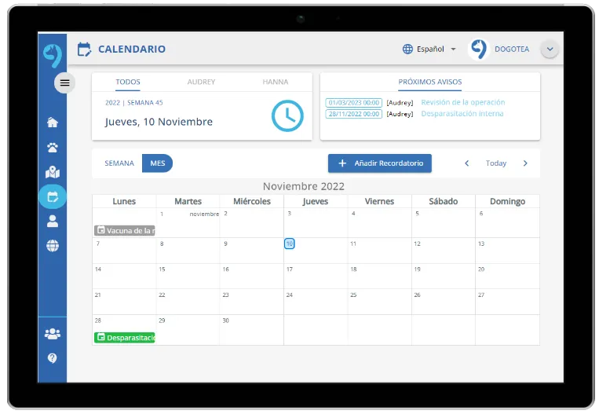Click the 28/11/2022 00:00 date badge
The width and height of the screenshot is (599, 414).
tap(354, 114)
